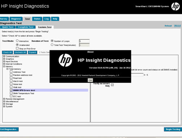Check the March test checkbox
This screenshot has width=182, height=138.
click(11, 81)
